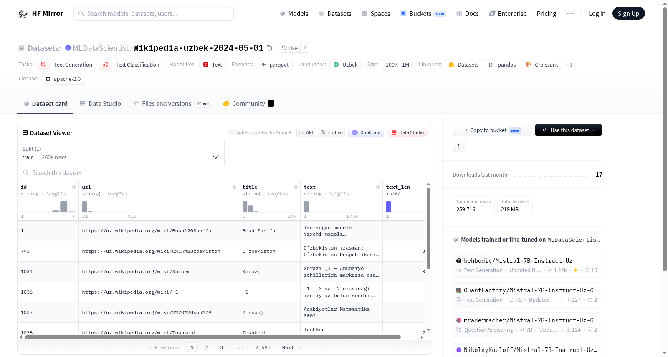Open QuantFactory Mistral-7B-Instruct-Uz model card
Screen dimensions: 668x357
(527, 295)
